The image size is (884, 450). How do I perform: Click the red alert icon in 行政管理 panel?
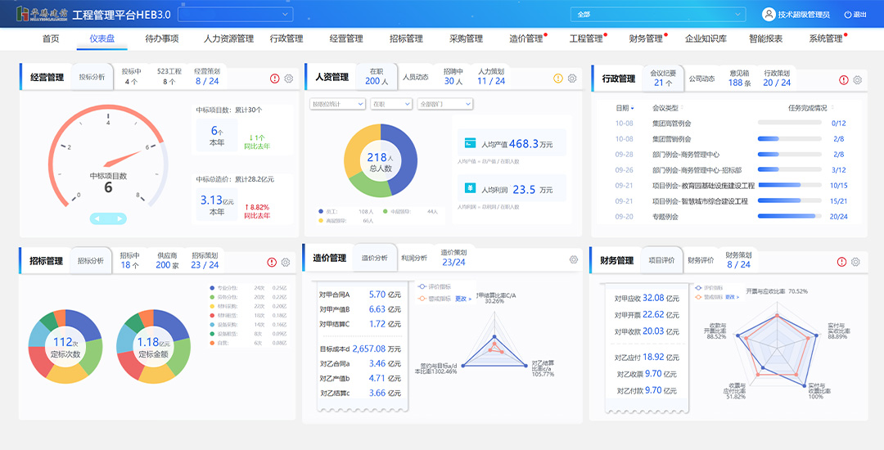[x=843, y=80]
